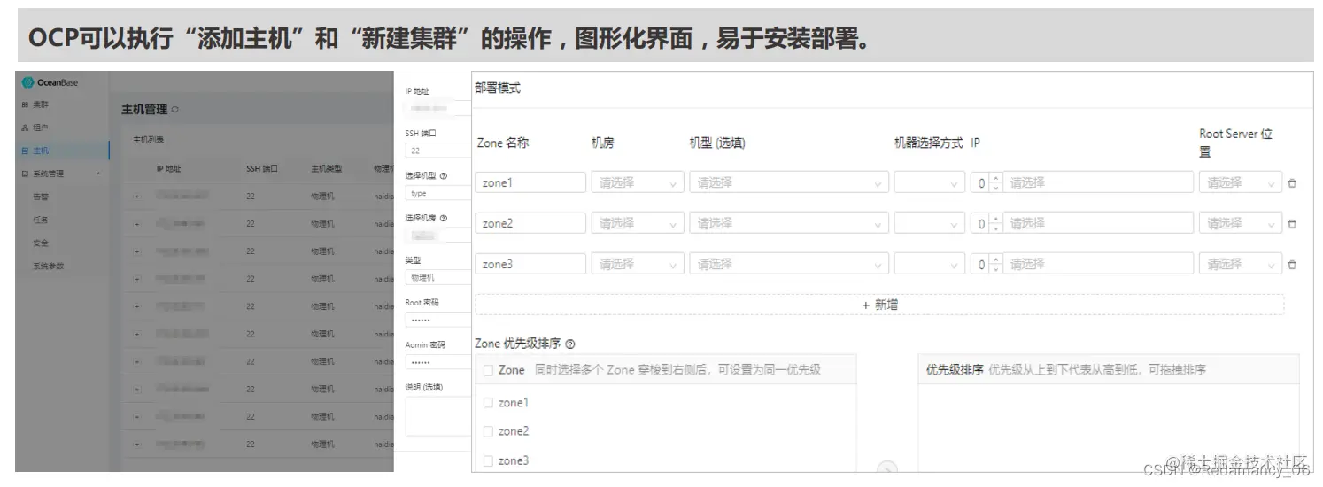Open Root Server 位置 dropdown for zone2
The image size is (1323, 487).
(1240, 223)
